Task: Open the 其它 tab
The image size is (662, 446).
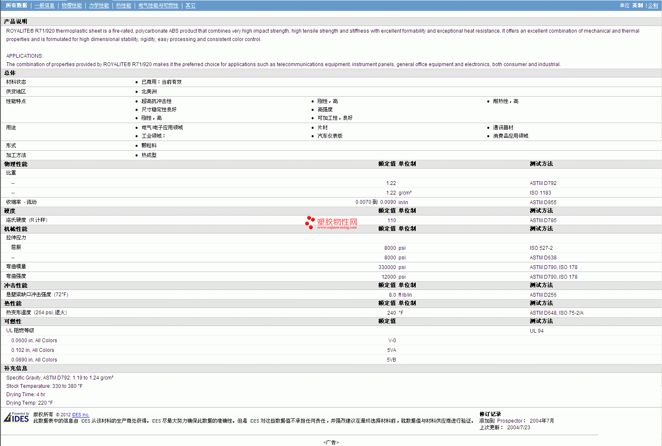Action: [190, 5]
